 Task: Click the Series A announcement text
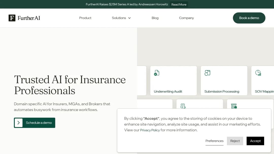pos(127,4)
